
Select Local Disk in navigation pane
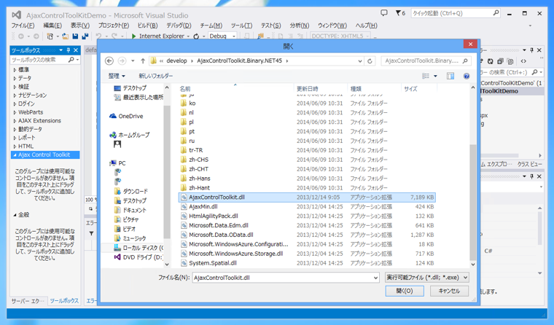click(x=138, y=248)
